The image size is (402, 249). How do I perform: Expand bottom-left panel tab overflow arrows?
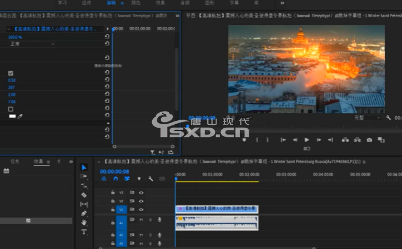(71, 162)
